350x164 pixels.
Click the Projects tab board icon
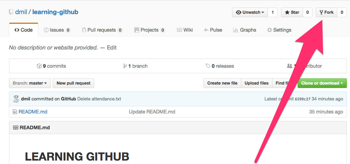click(137, 30)
